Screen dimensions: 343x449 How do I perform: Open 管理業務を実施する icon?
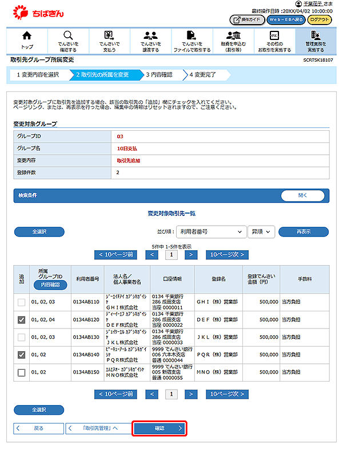coord(315,36)
